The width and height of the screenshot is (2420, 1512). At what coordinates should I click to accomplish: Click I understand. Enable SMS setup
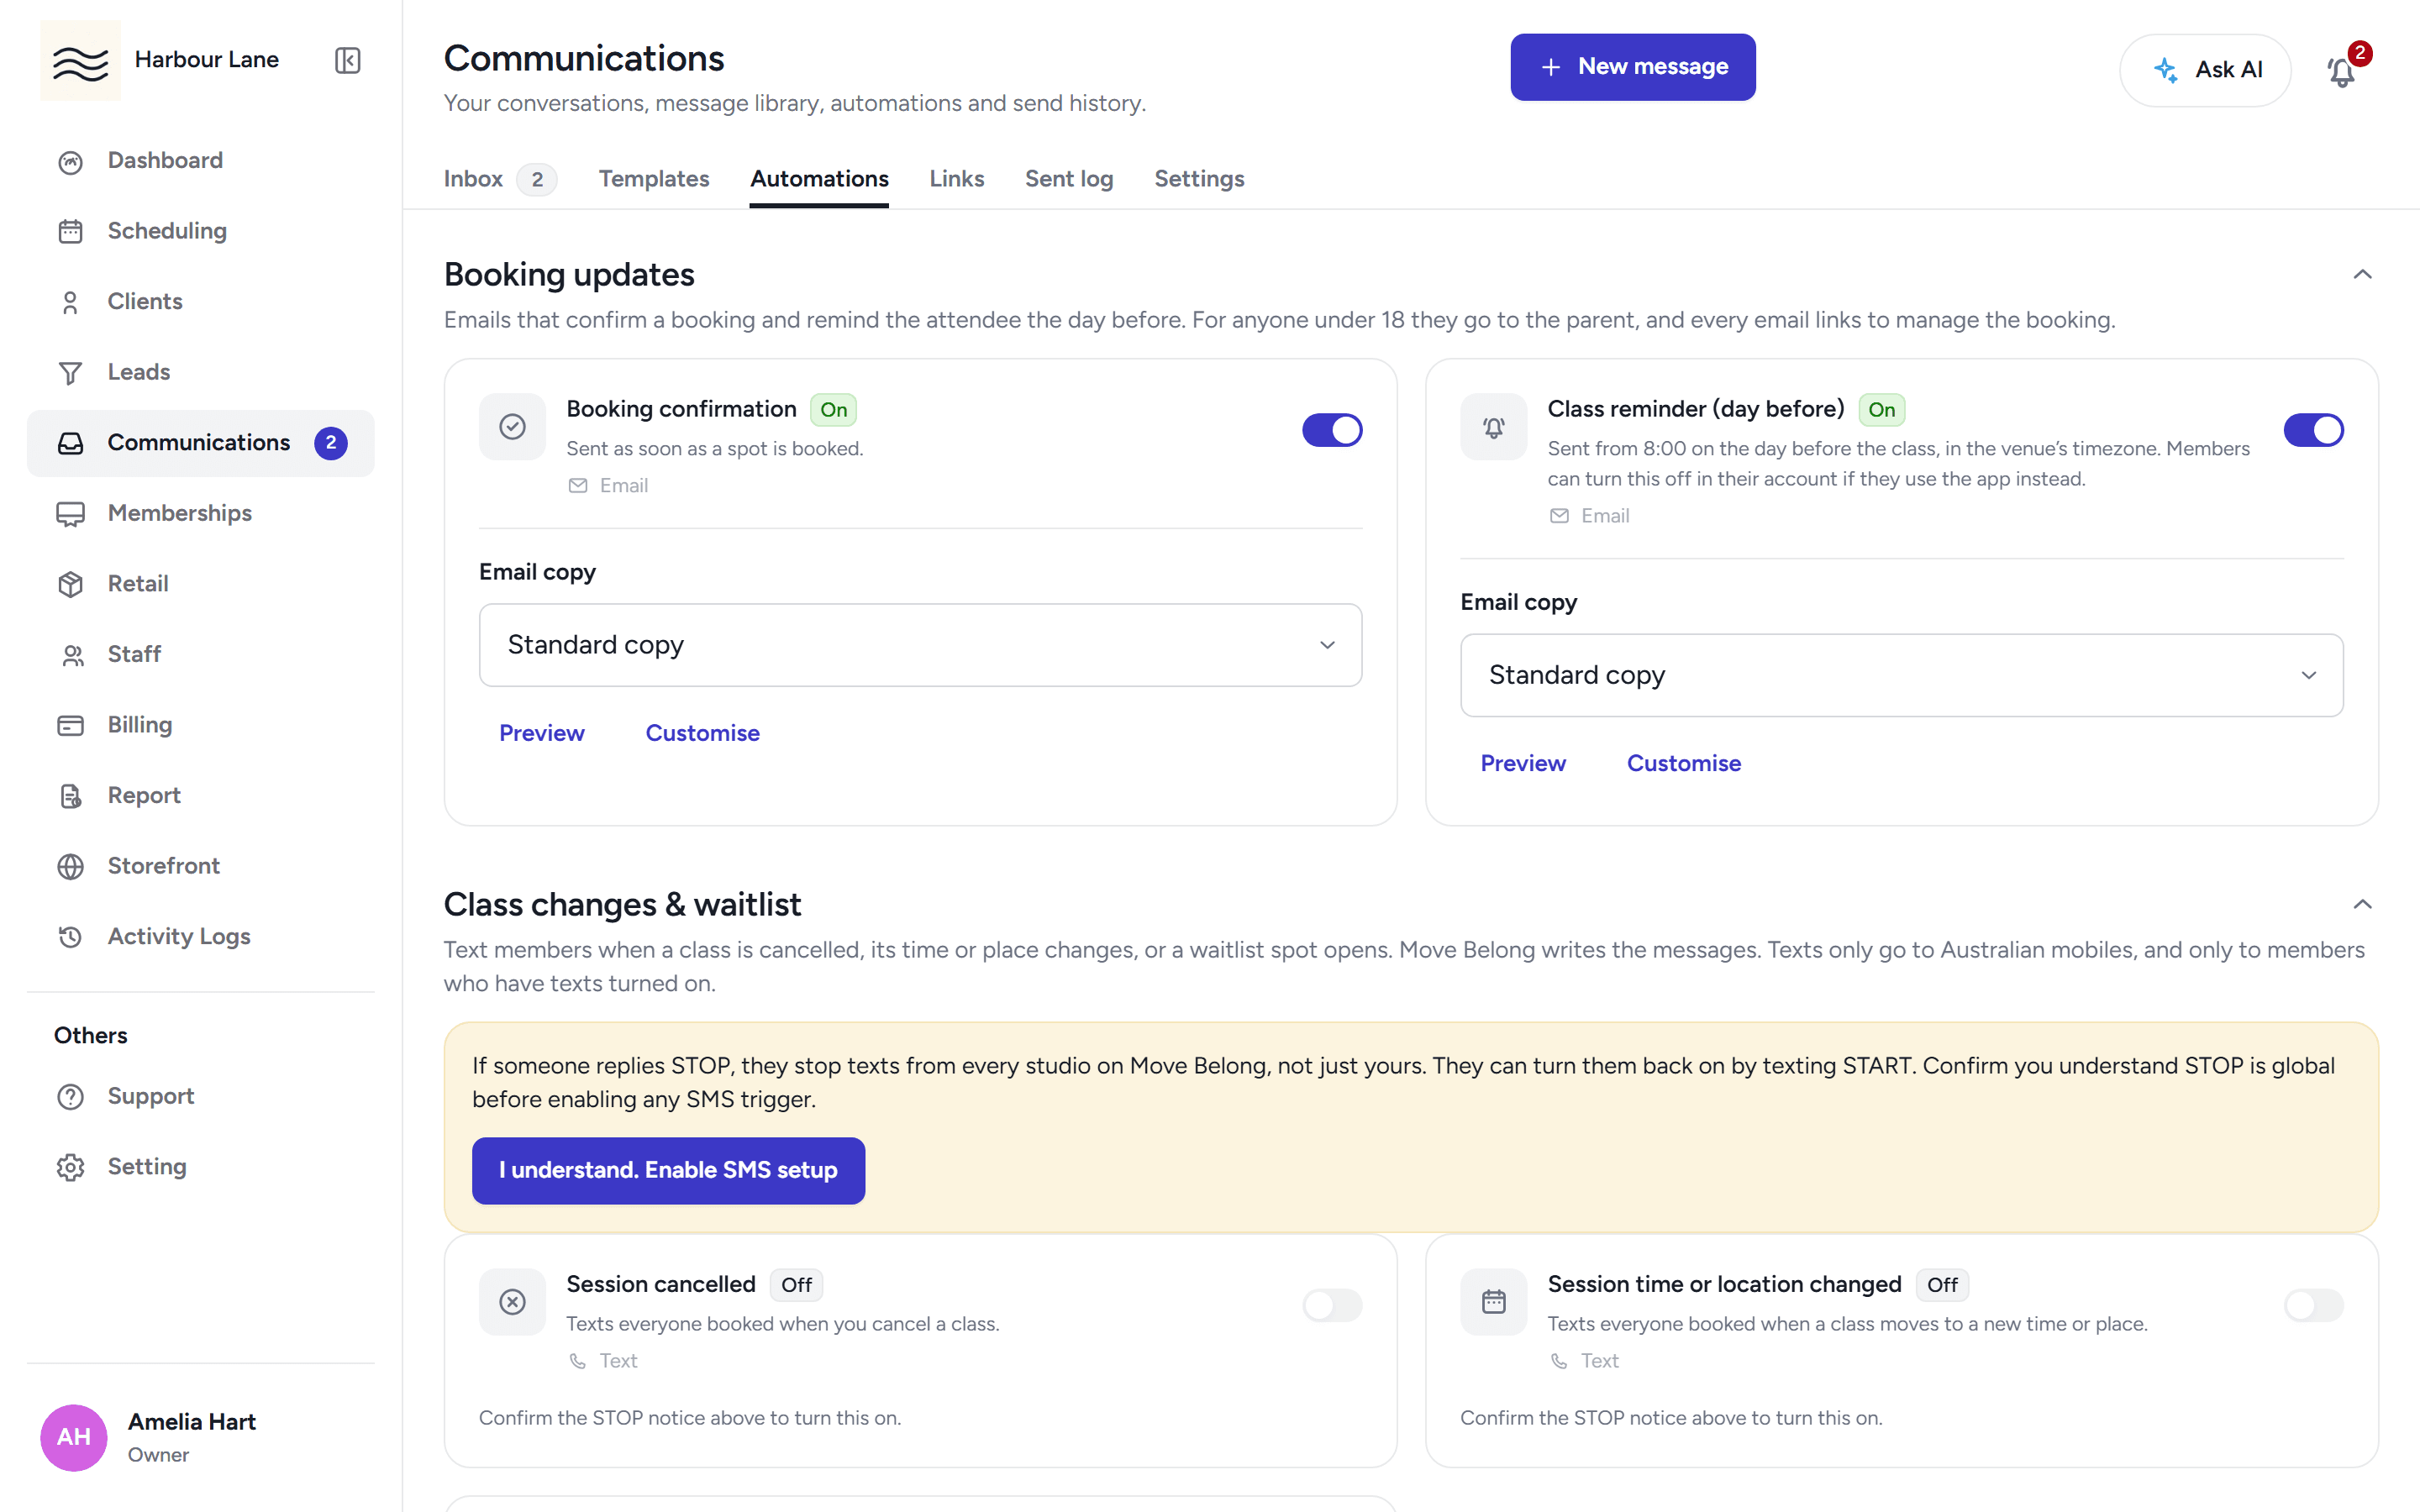668,1170
